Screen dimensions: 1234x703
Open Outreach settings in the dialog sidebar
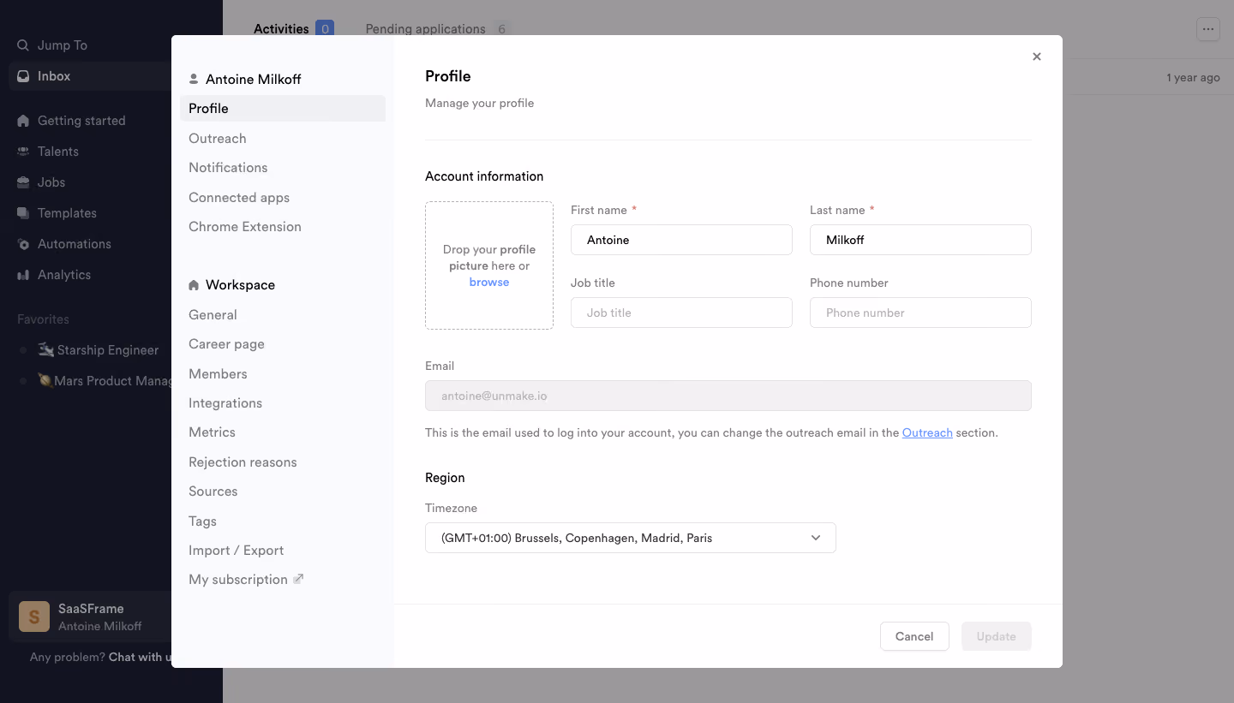tap(283, 138)
